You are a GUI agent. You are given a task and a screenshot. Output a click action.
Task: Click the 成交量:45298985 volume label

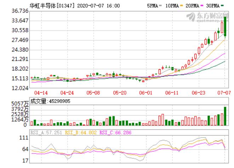[50, 102]
